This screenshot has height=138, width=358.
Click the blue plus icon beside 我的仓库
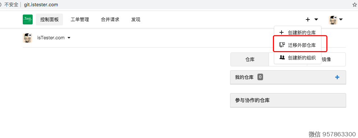337,77
